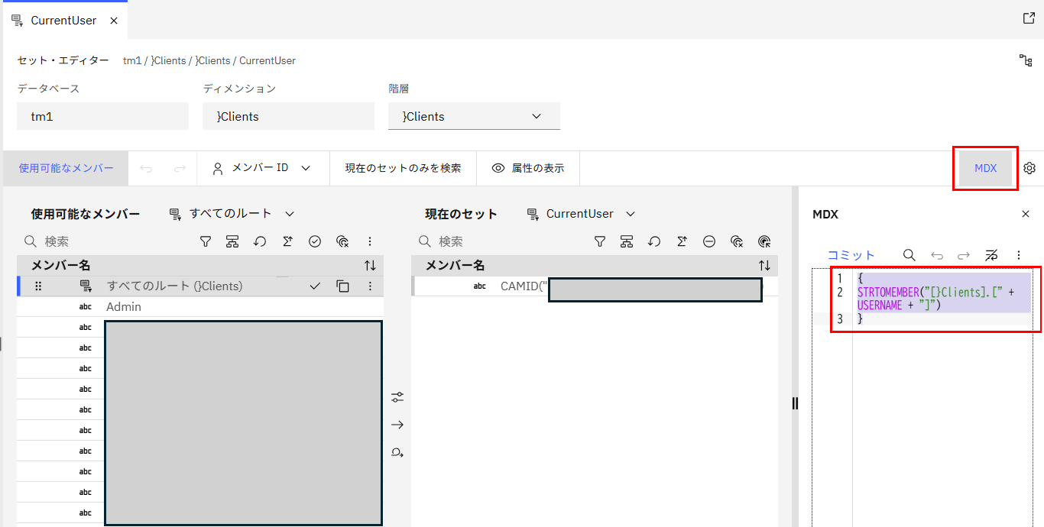Viewport: 1044px width, 527px height.
Task: Click sigma icon in available members toolbar
Action: pyautogui.click(x=287, y=241)
